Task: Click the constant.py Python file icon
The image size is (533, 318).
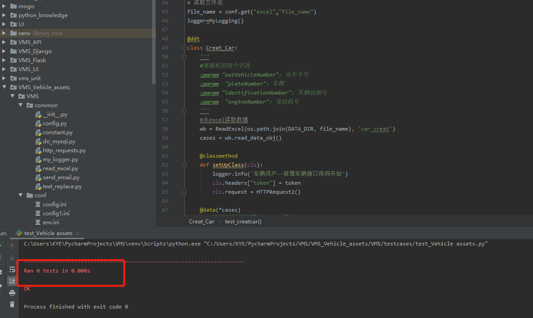Action: 38,132
